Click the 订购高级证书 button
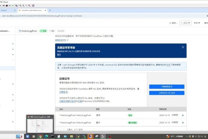The image size is (208, 139). point(167,87)
